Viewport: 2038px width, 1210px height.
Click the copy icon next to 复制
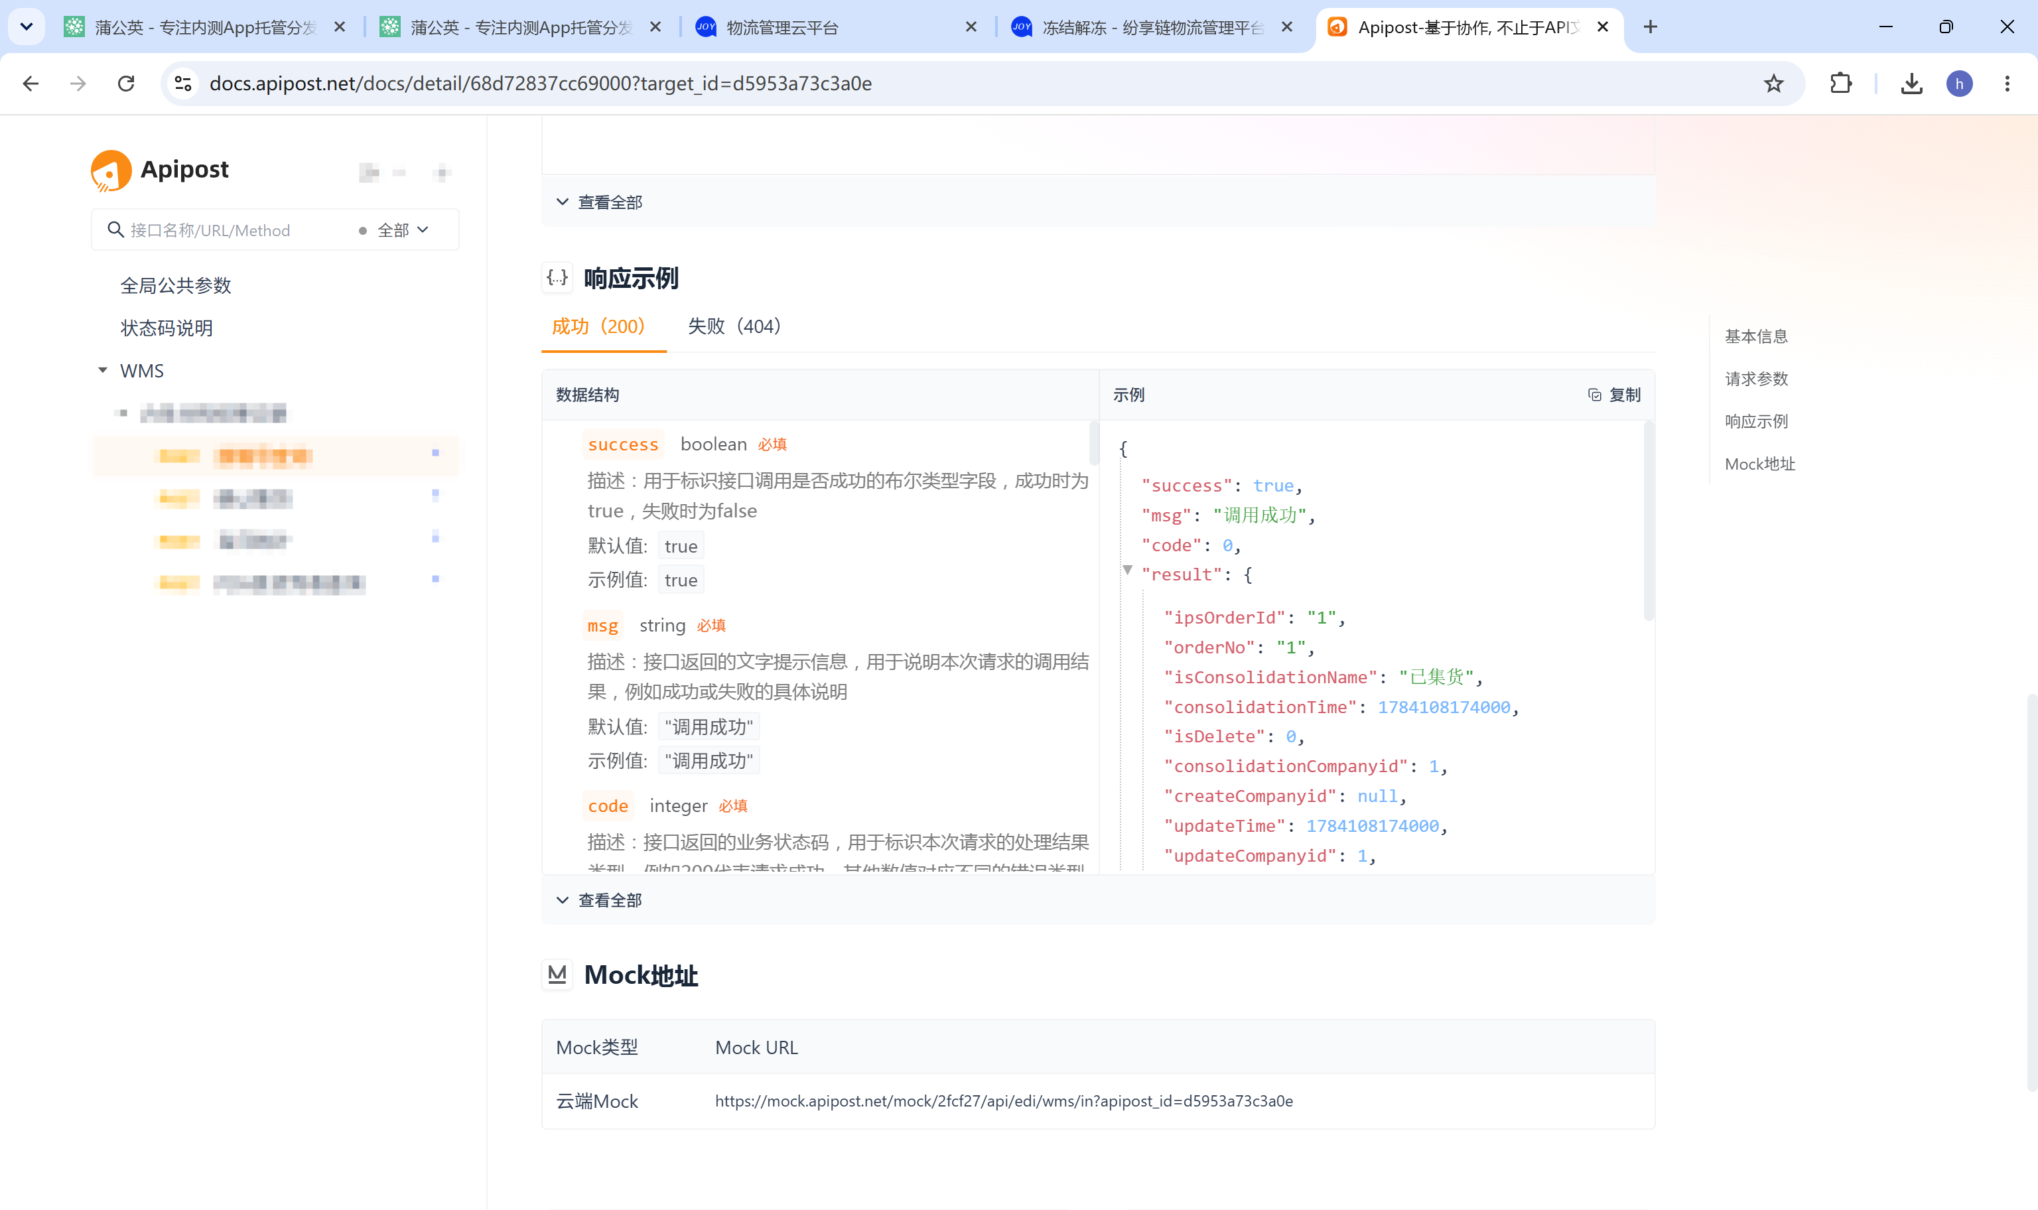pos(1595,395)
